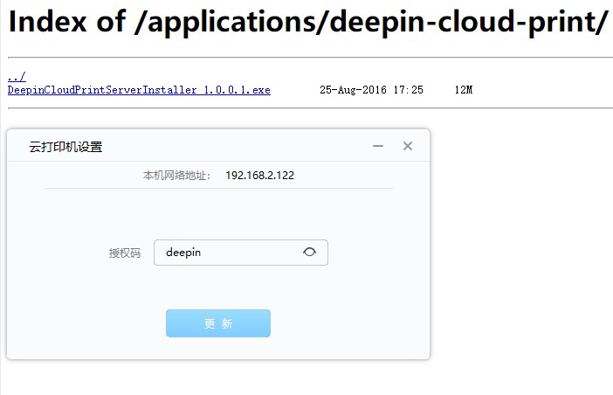Close the 云打印机设置 dialog

[x=408, y=146]
